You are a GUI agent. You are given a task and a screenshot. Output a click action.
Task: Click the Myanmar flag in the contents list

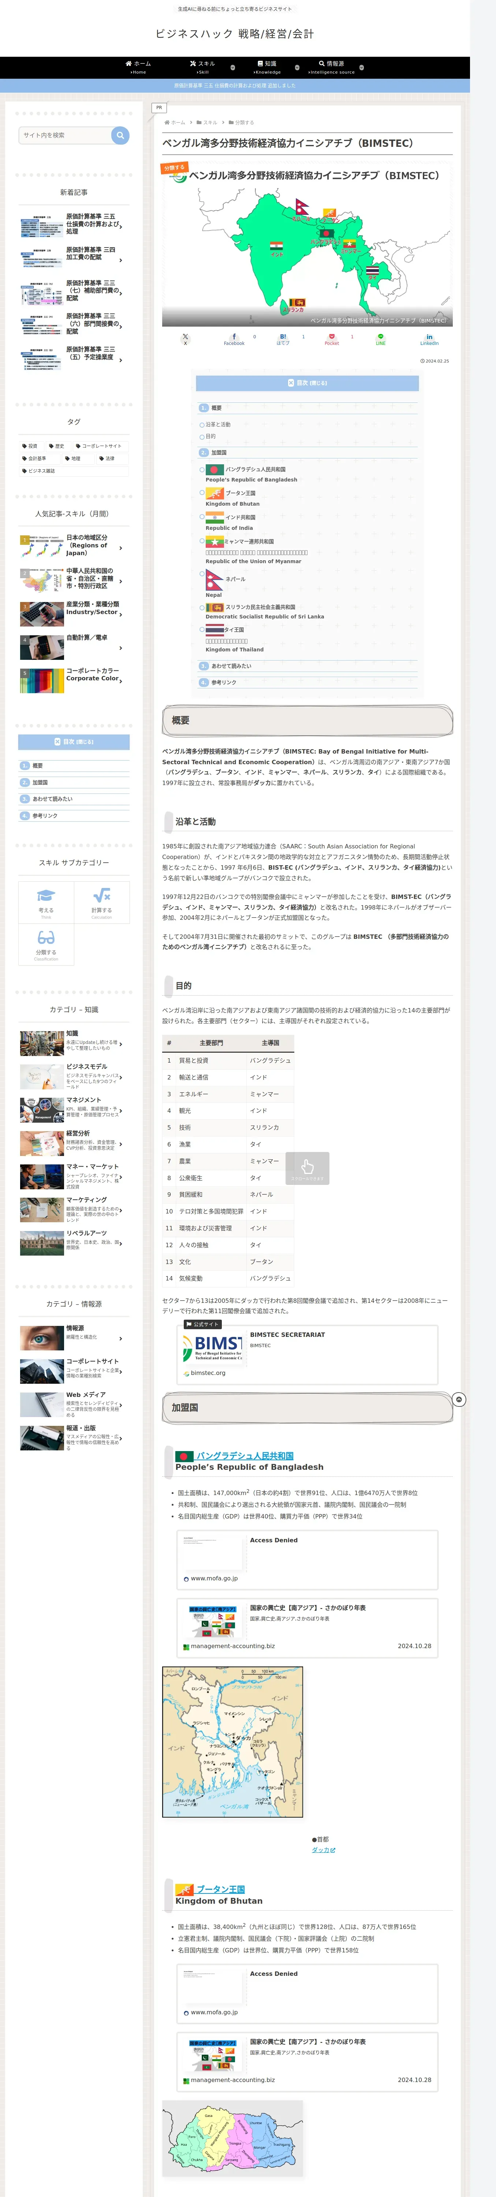tap(215, 541)
